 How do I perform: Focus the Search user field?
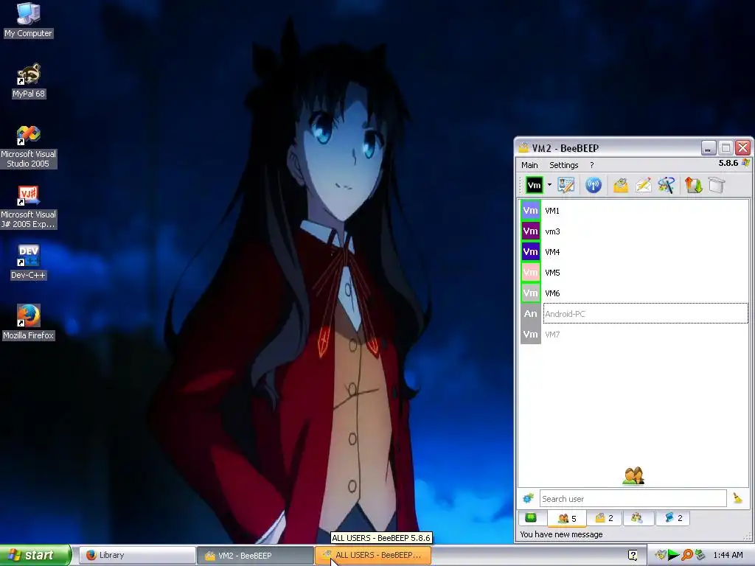633,499
